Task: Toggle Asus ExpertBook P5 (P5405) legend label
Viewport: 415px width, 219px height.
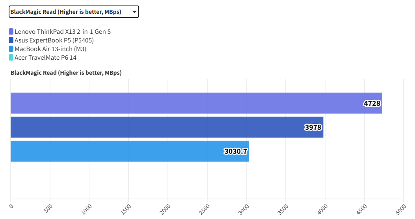Action: [x=54, y=40]
